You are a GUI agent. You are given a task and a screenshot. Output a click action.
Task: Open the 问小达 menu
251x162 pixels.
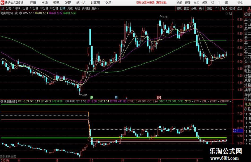click(81, 3)
